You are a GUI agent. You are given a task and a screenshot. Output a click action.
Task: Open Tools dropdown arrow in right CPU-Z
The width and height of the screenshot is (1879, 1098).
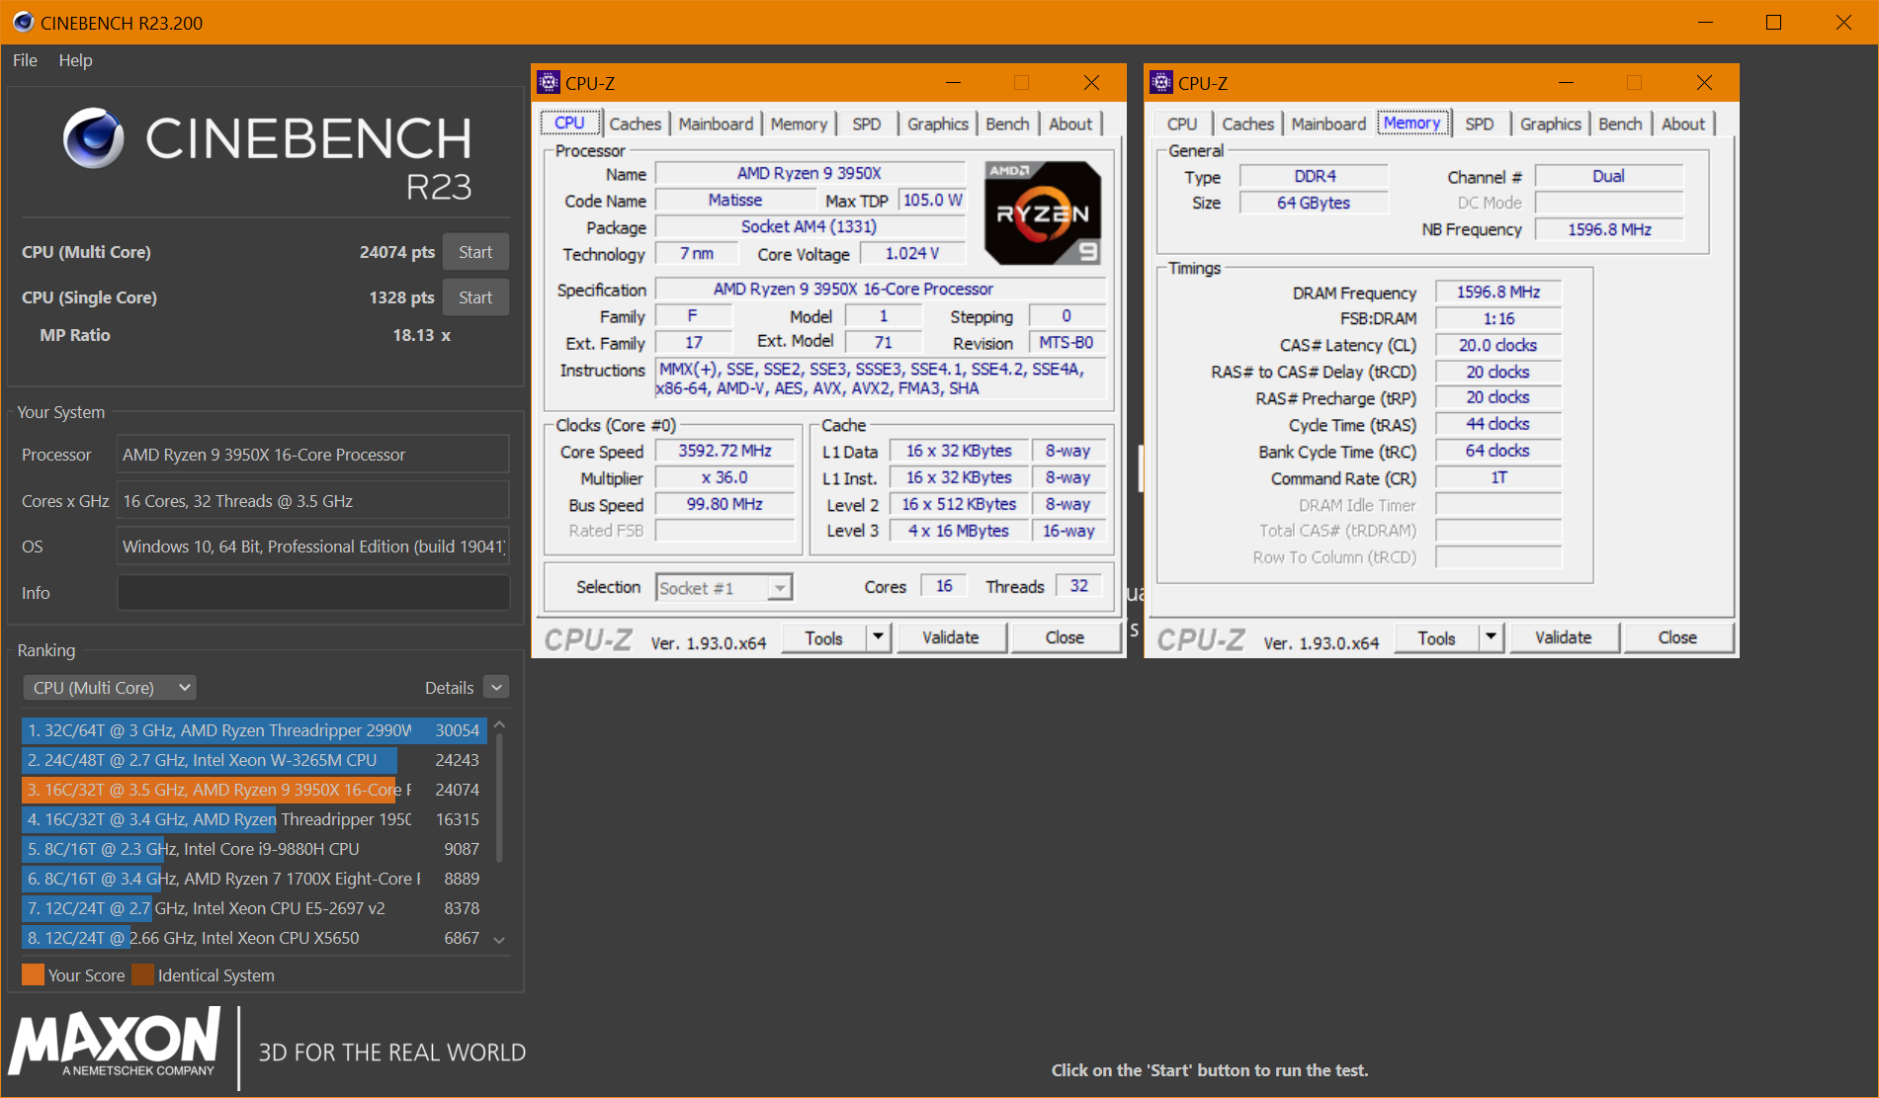pyautogui.click(x=1491, y=638)
